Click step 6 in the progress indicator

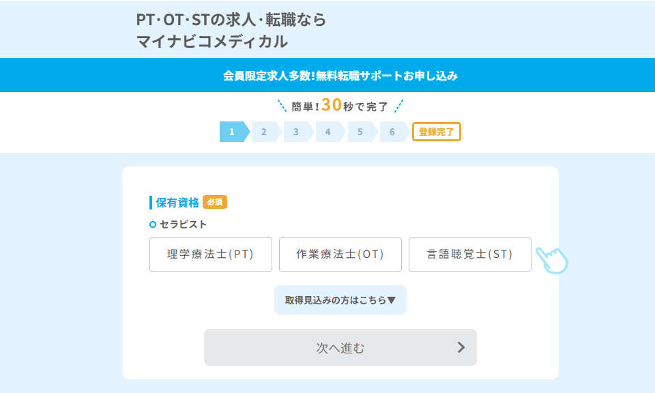click(392, 132)
